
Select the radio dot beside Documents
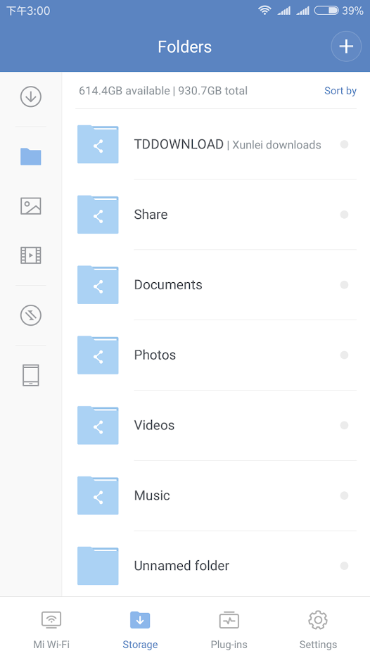pos(345,285)
